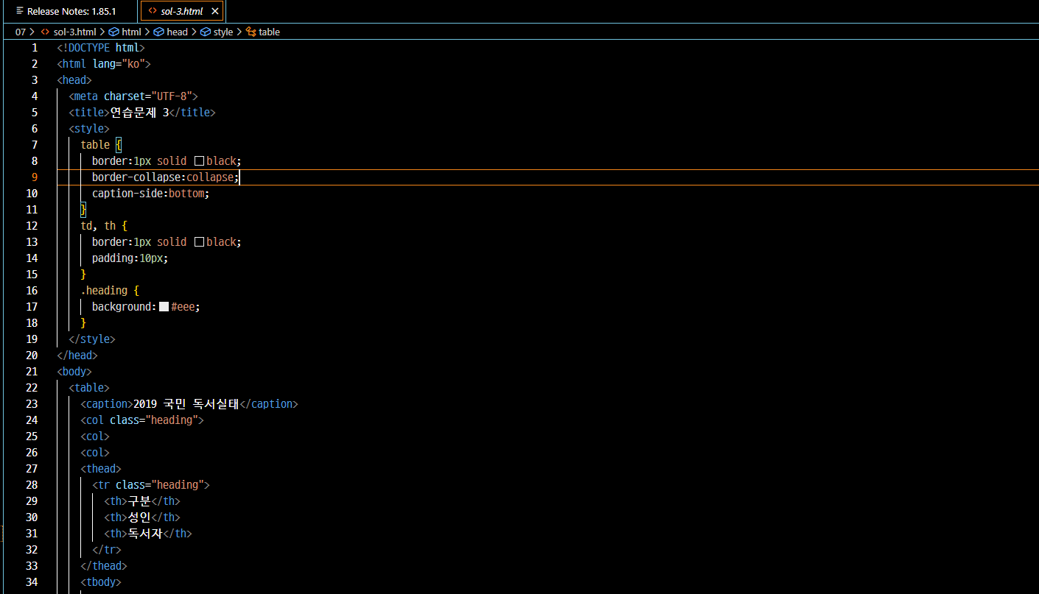Click the <tbody> opening tag

(101, 582)
